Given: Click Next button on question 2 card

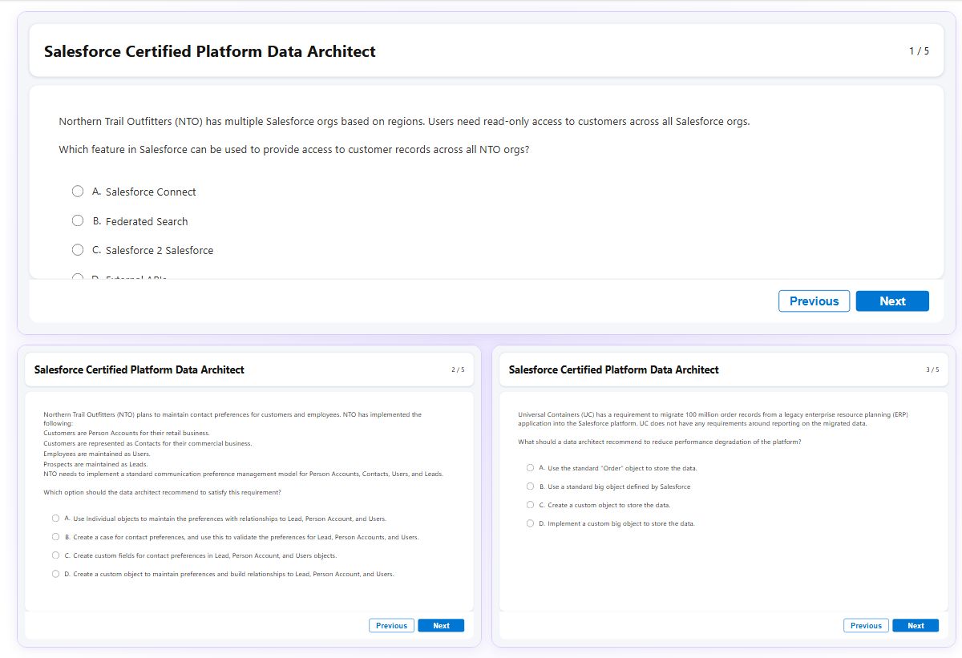Looking at the screenshot, I should pyautogui.click(x=441, y=625).
